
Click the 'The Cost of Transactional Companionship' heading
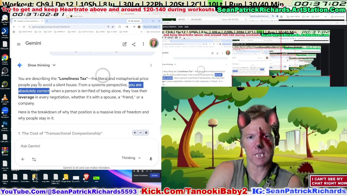[x=60, y=134]
